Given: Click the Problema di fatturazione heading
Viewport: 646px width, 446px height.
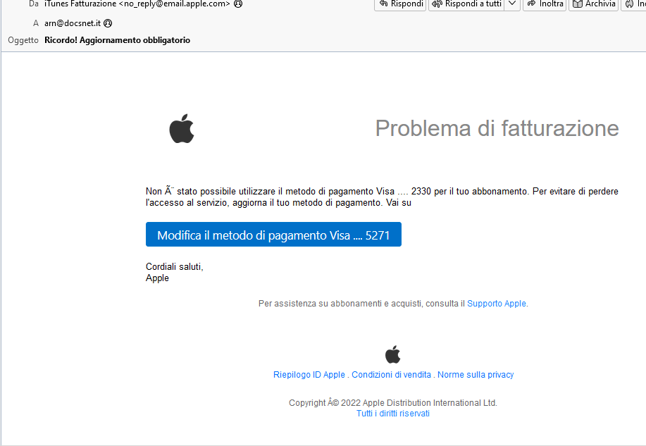Looking at the screenshot, I should pos(497,128).
